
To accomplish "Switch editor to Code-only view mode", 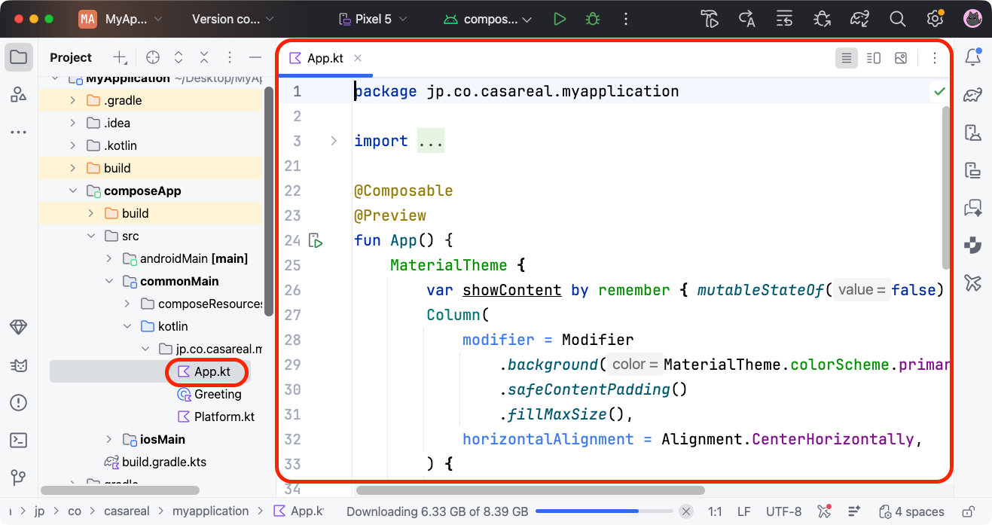I will click(847, 58).
